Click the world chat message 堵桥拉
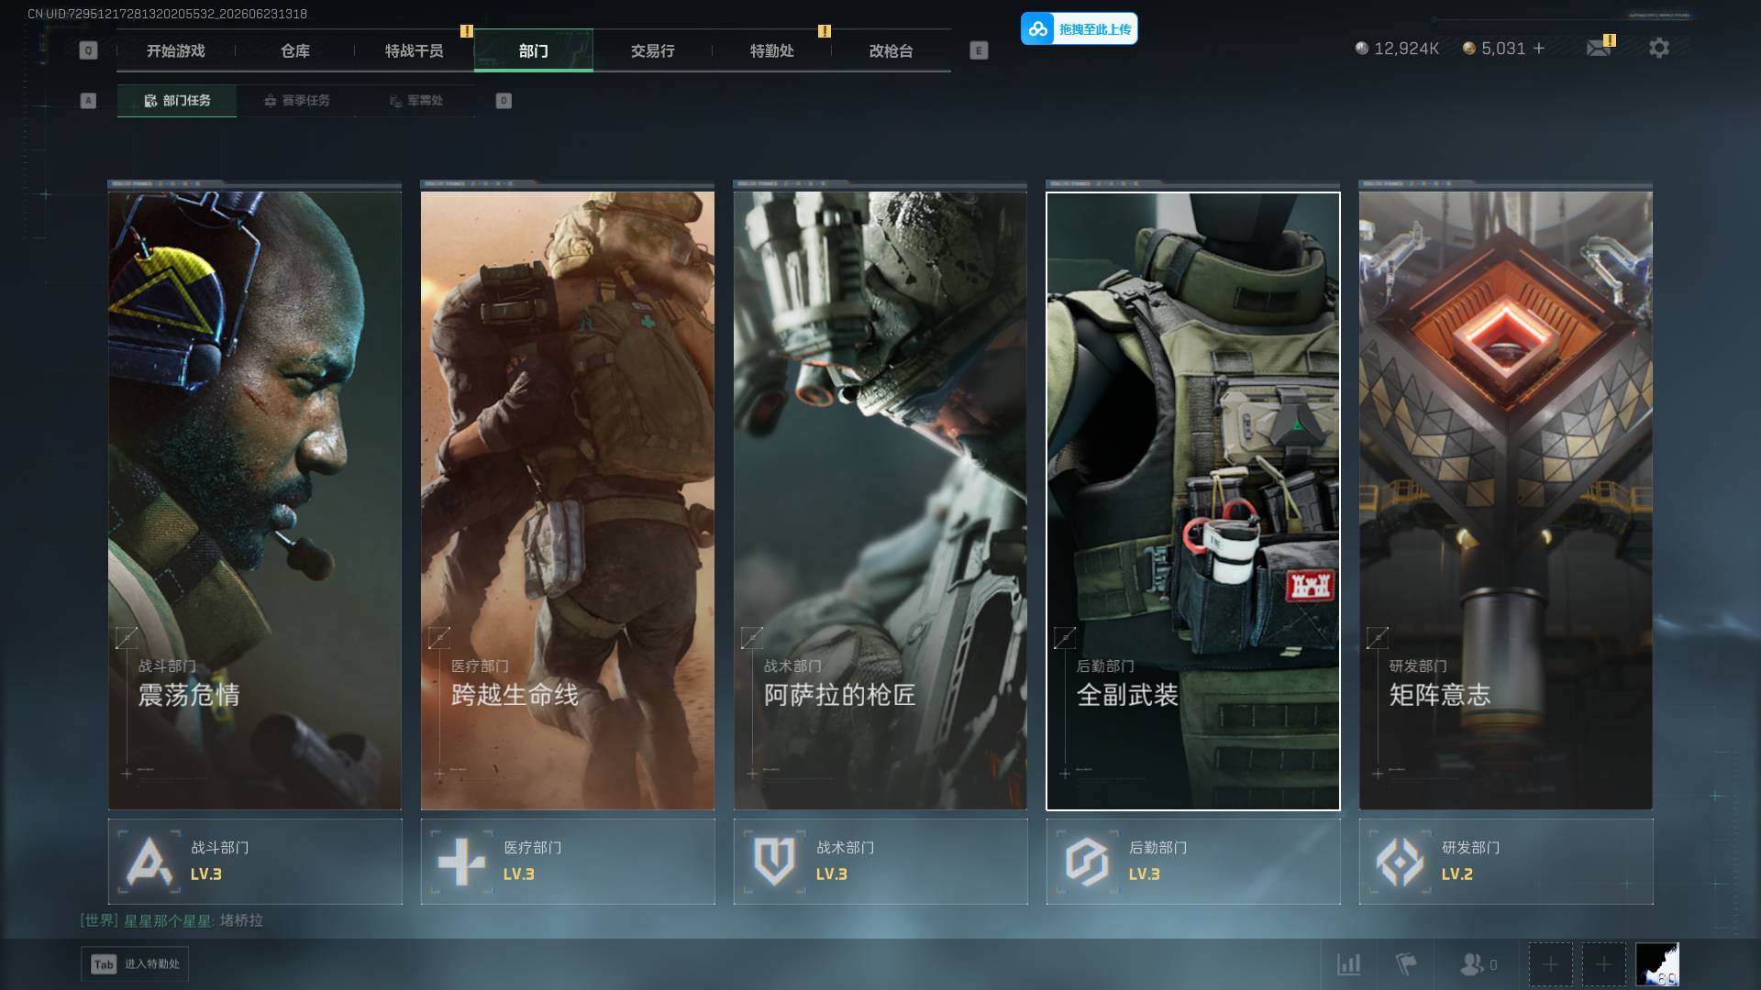This screenshot has height=990, width=1761. coord(241,920)
